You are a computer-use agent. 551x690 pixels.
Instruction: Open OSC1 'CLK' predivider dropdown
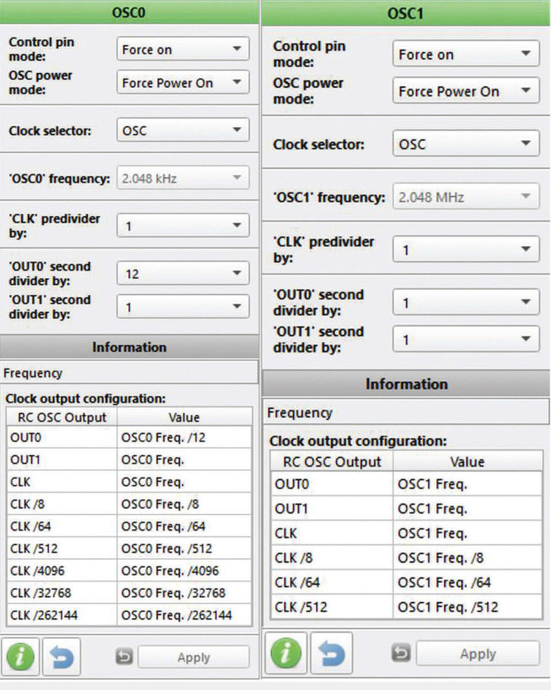point(466,249)
